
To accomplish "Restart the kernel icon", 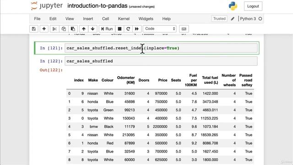I will tap(128, 29).
